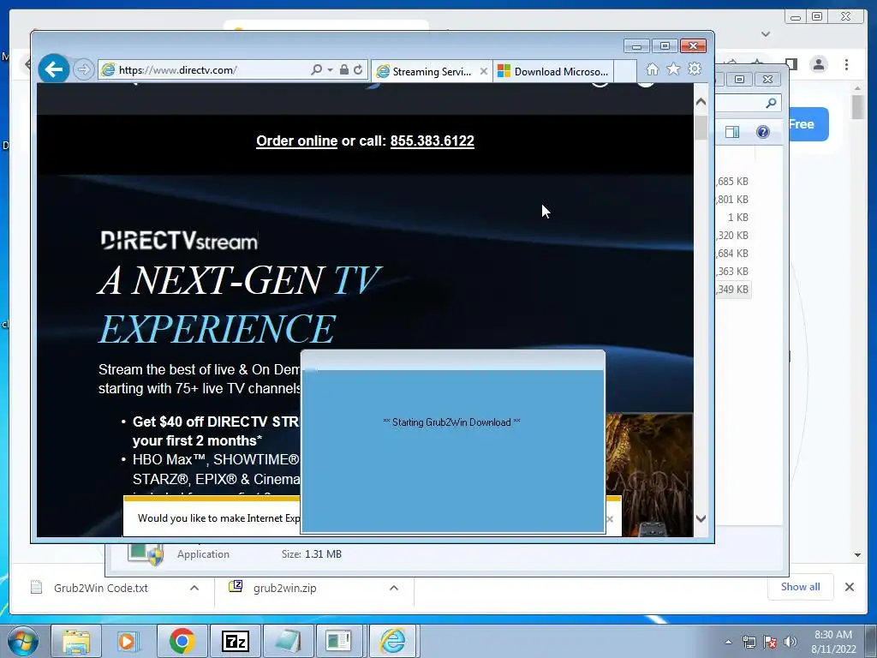This screenshot has height=658, width=877.
Task: Click the IE page scroll-up arrow
Action: click(701, 102)
